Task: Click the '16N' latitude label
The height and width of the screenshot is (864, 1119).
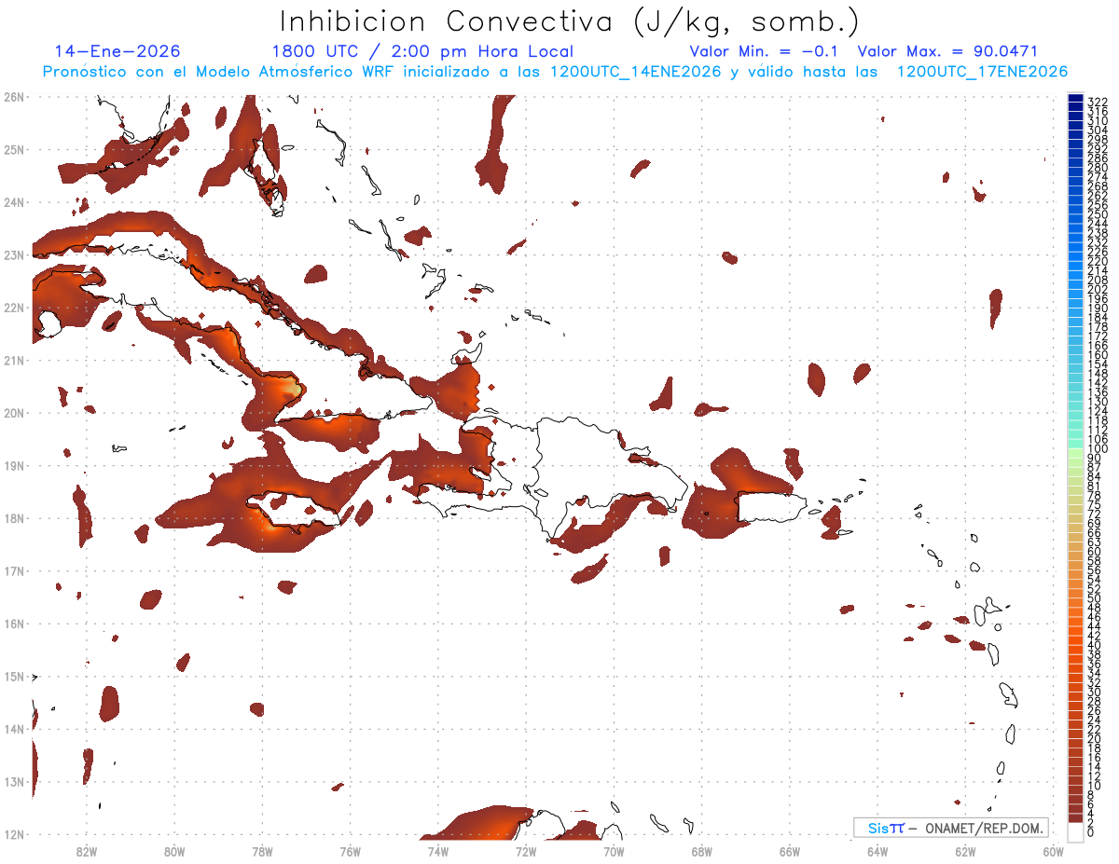Action: (x=14, y=624)
